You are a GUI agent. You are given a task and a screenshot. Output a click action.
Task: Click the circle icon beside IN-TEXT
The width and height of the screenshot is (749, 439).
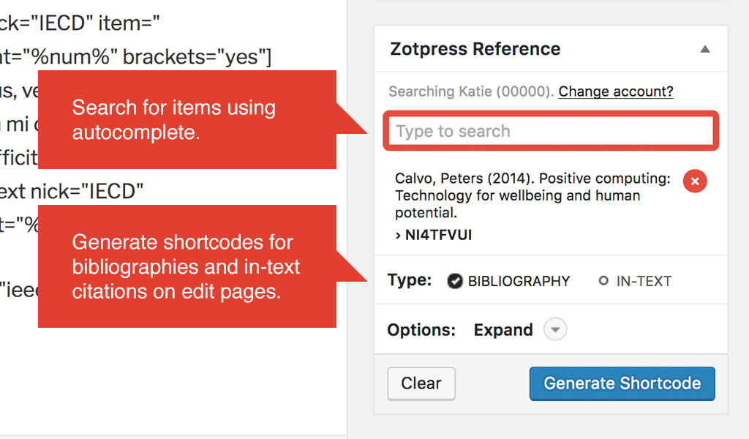(603, 280)
